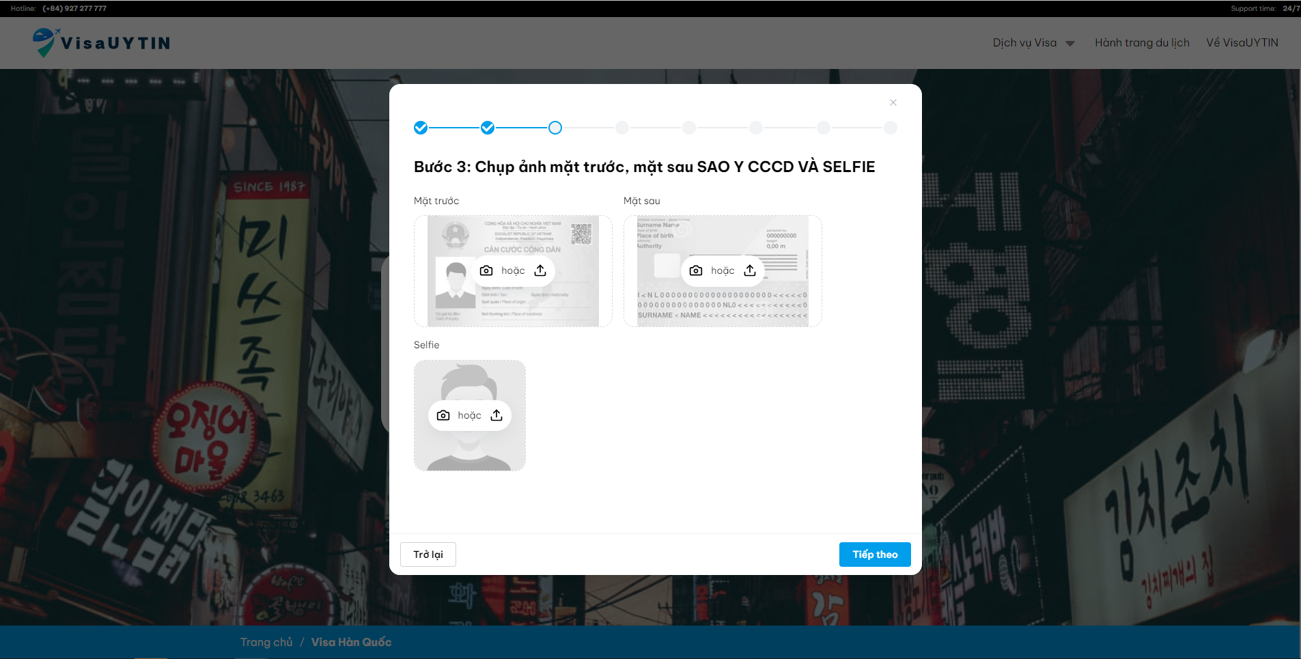Click Visa Hàn Quốc breadcrumb
The width and height of the screenshot is (1301, 659).
(x=351, y=642)
